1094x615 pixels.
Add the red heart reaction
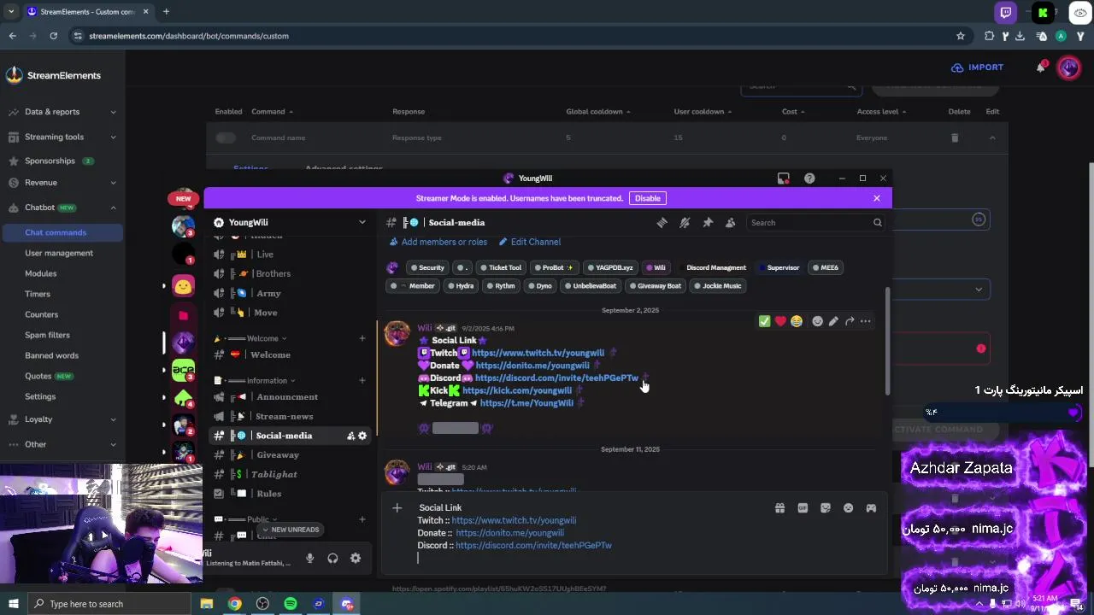pos(780,321)
